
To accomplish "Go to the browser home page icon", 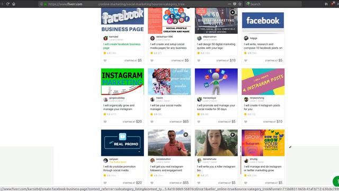I will 14,4.
